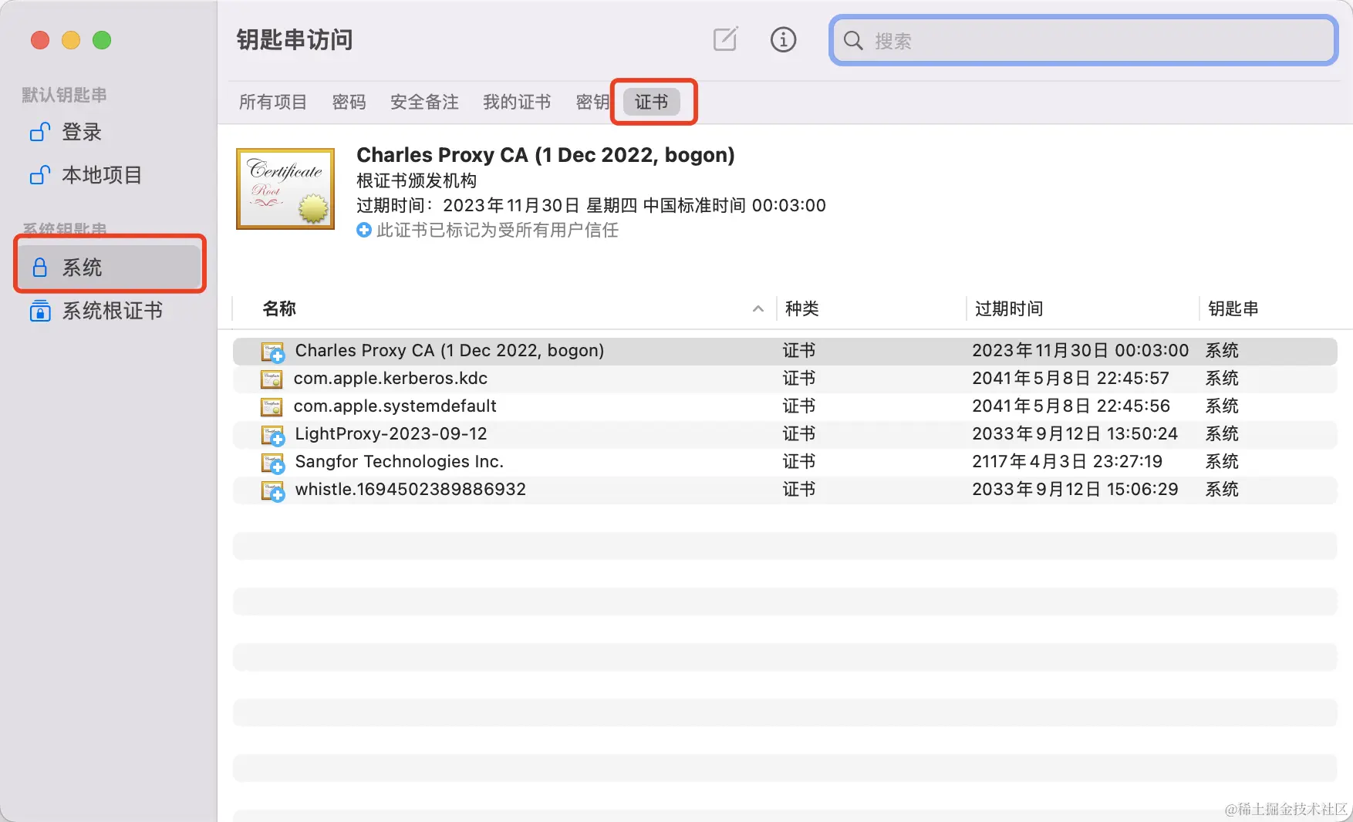This screenshot has height=822, width=1353.
Task: Select the com.apple.systemdefault row name
Action: pyautogui.click(x=395, y=406)
